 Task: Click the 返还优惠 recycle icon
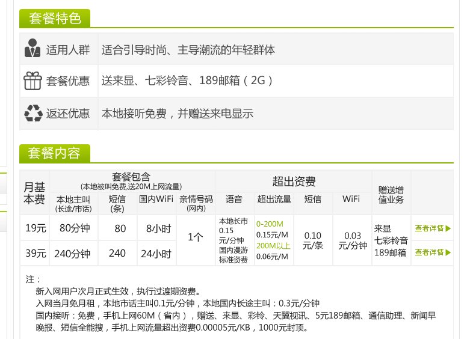click(34, 114)
